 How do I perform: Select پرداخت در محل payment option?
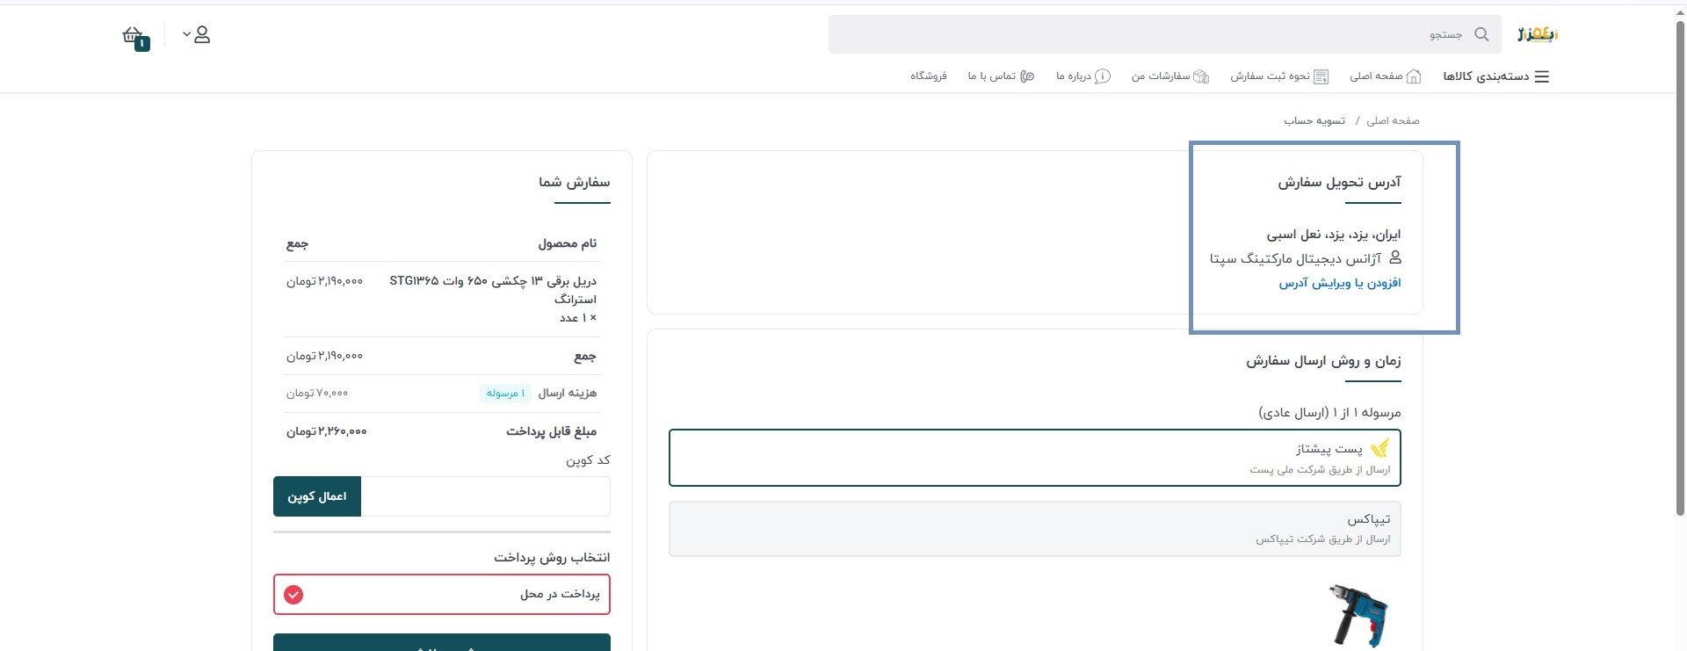(x=441, y=595)
